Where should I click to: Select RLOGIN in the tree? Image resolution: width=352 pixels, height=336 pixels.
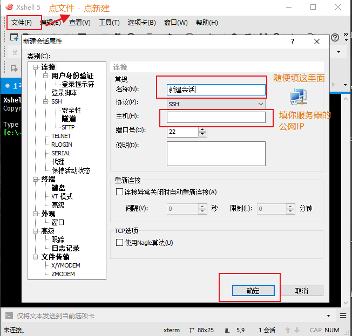(x=62, y=145)
